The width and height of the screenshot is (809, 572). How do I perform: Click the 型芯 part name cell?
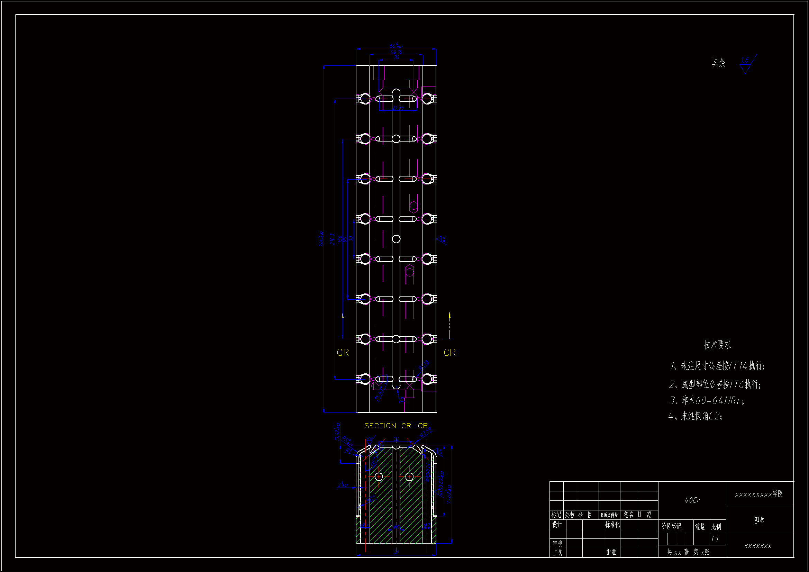(x=759, y=520)
